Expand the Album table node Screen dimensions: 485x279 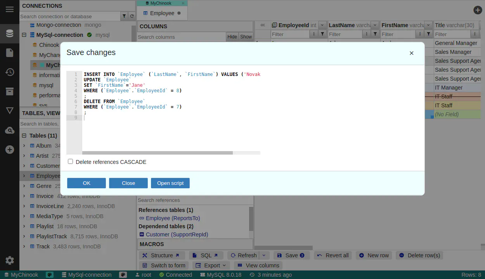point(24,146)
